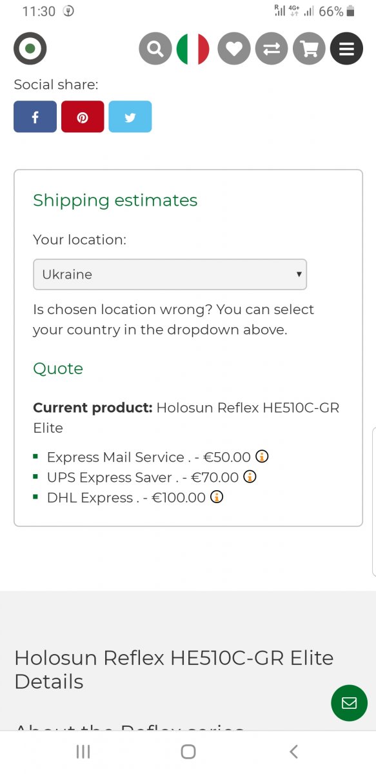The width and height of the screenshot is (376, 774).
Task: Click the Holosun Reflex HE510C-GR Elite Details heading
Action: coord(174,670)
